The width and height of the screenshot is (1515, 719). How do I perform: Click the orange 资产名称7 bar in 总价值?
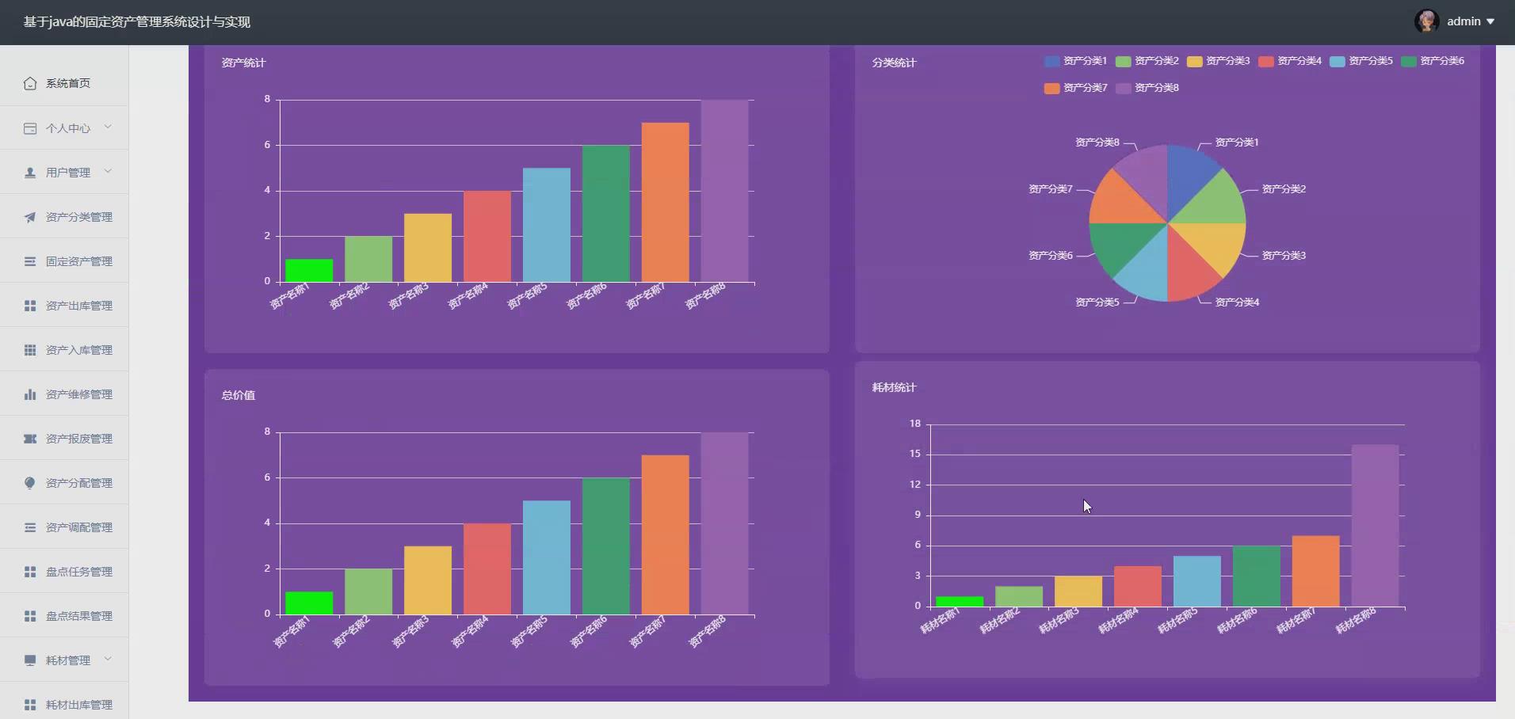(x=665, y=534)
